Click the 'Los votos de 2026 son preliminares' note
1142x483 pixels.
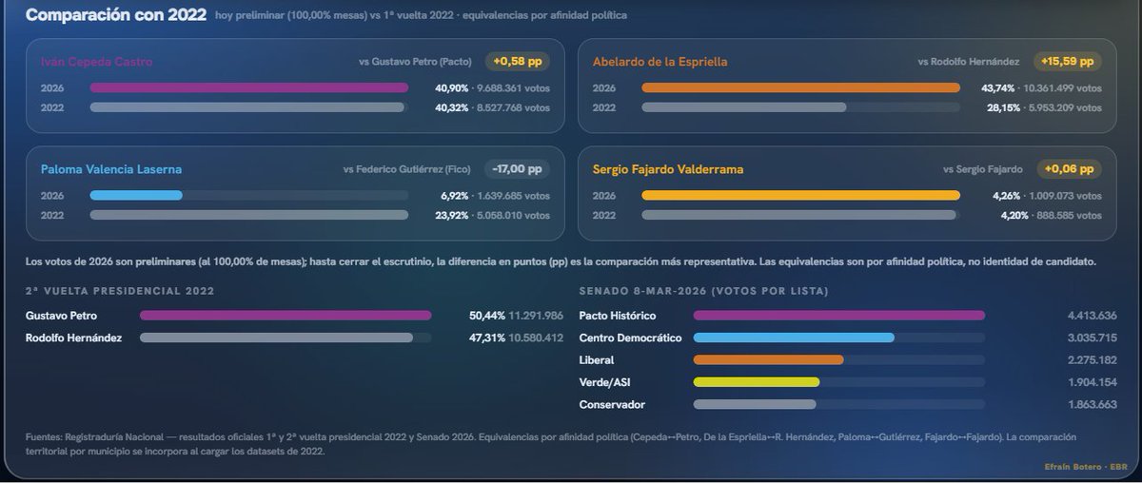tap(561, 261)
